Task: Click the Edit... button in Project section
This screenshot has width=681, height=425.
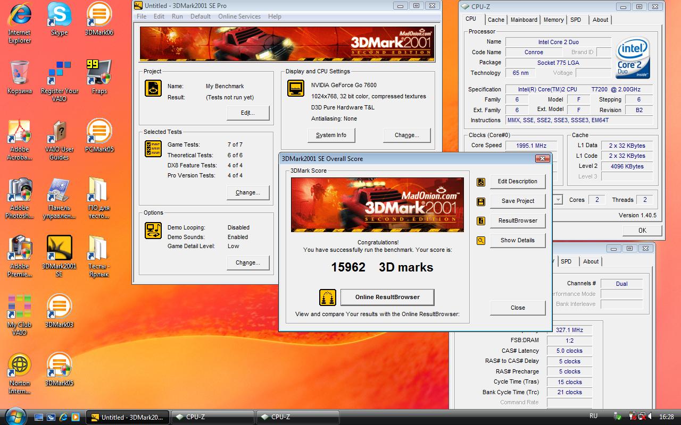Action: pos(248,113)
